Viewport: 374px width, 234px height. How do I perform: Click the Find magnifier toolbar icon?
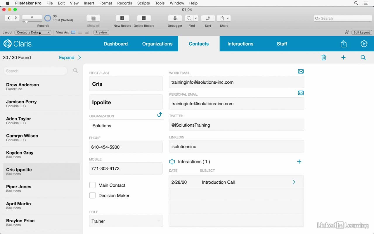click(189, 18)
